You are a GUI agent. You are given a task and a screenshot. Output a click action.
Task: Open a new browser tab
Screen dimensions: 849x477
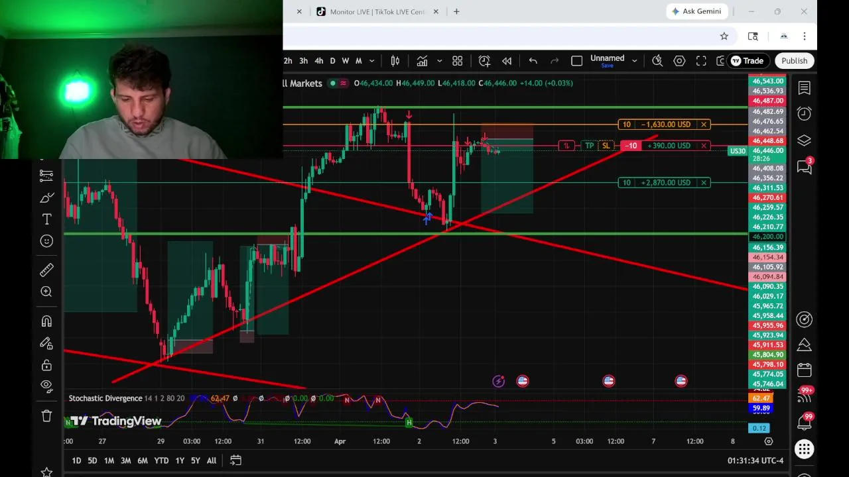pos(456,11)
